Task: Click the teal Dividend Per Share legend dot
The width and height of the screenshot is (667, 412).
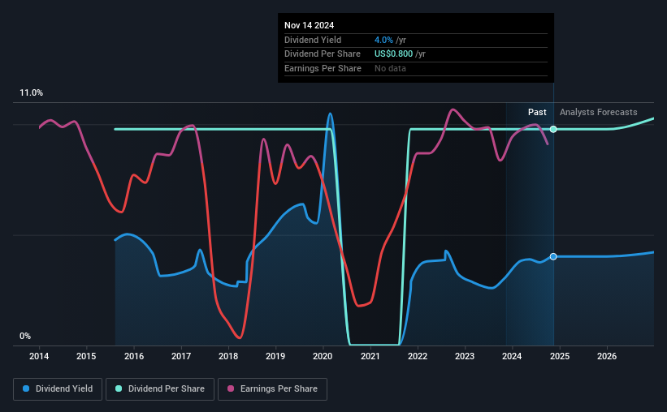Action: pyautogui.click(x=119, y=388)
